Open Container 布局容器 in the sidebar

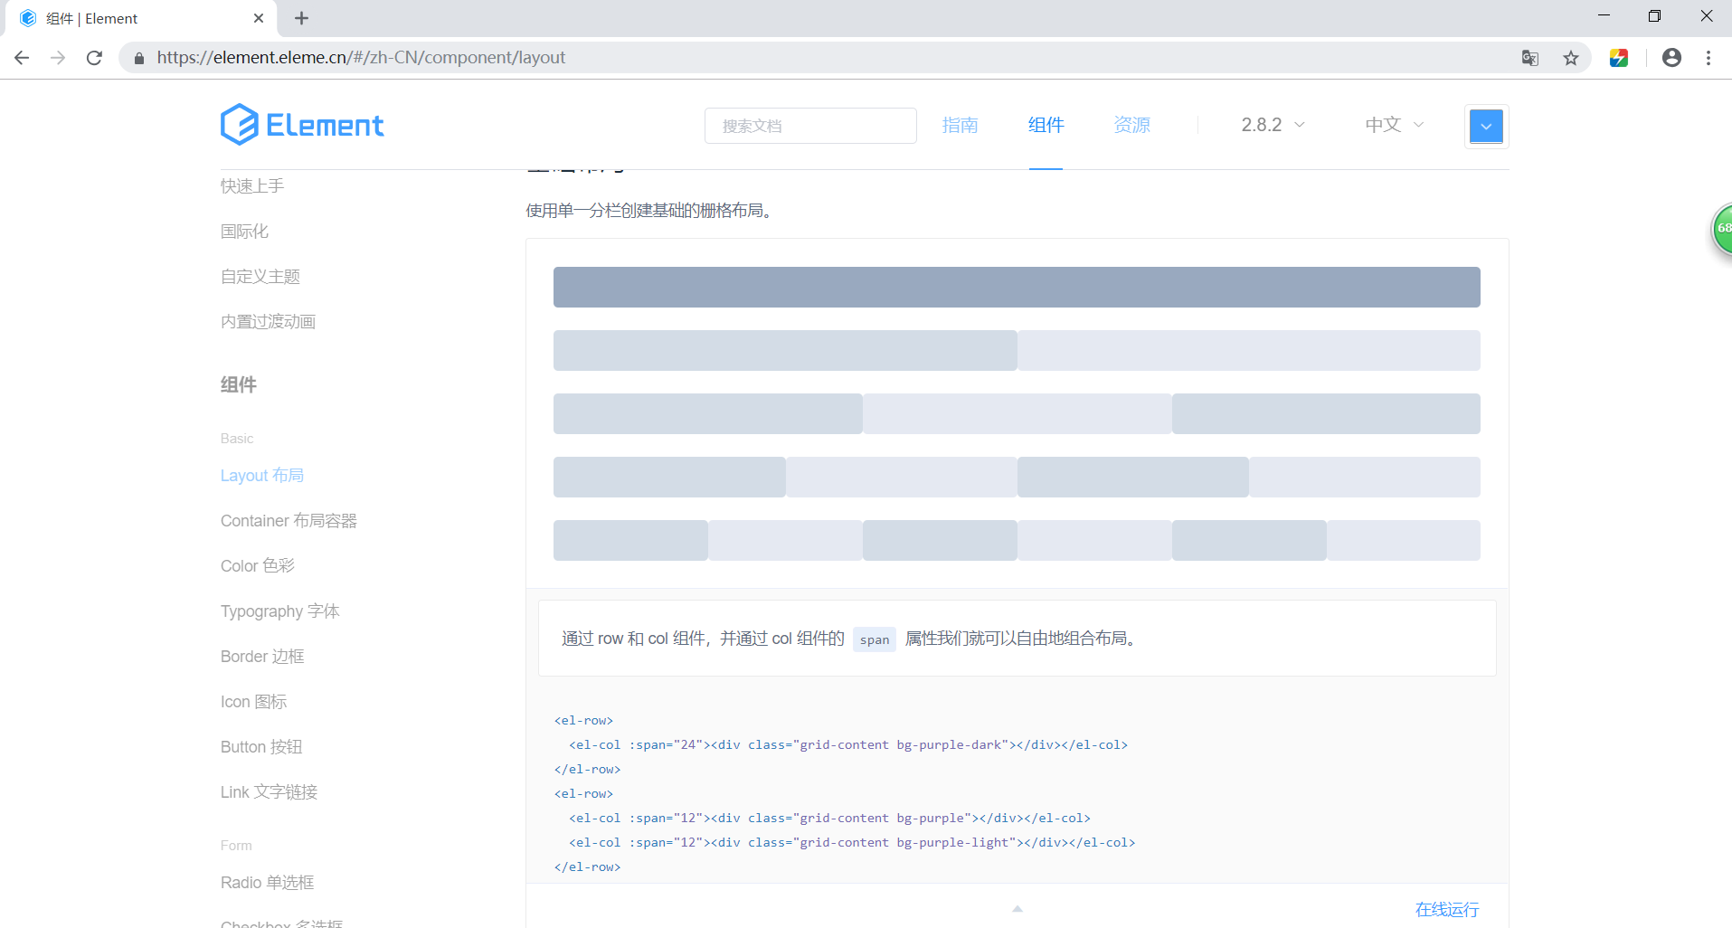coord(289,521)
